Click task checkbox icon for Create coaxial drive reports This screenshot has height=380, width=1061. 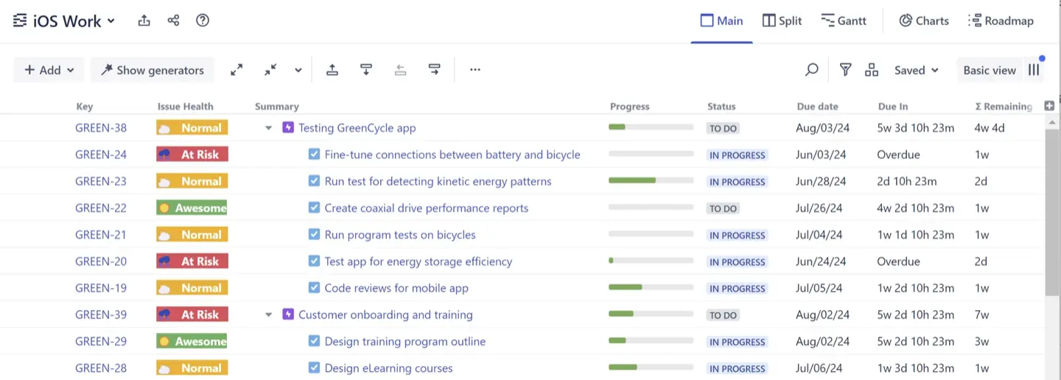[315, 208]
